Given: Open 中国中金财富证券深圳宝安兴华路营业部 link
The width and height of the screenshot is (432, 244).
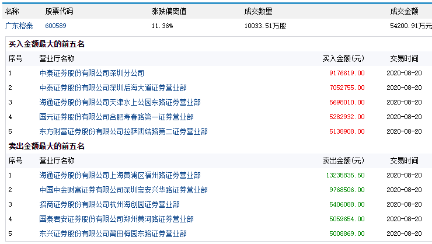Looking at the screenshot, I should coord(124,190).
